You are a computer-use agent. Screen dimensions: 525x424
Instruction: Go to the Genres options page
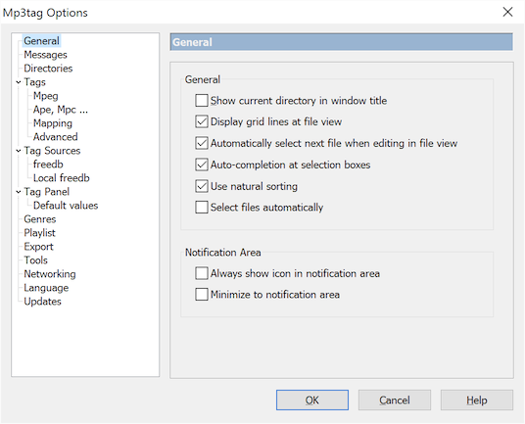point(40,219)
